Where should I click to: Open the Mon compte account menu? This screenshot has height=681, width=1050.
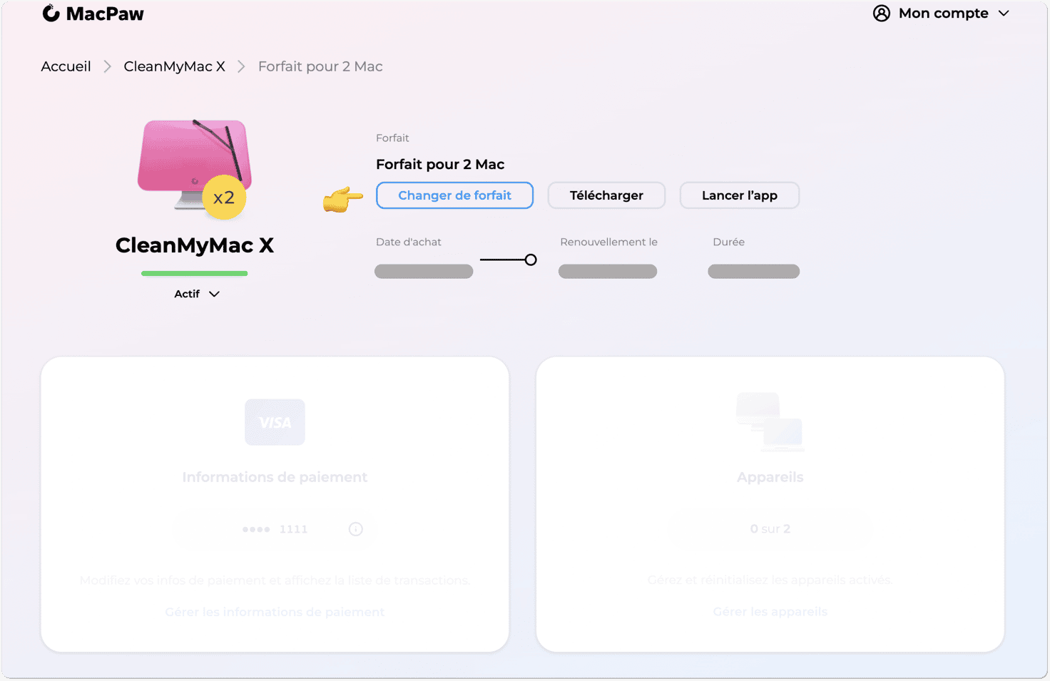[x=942, y=14]
